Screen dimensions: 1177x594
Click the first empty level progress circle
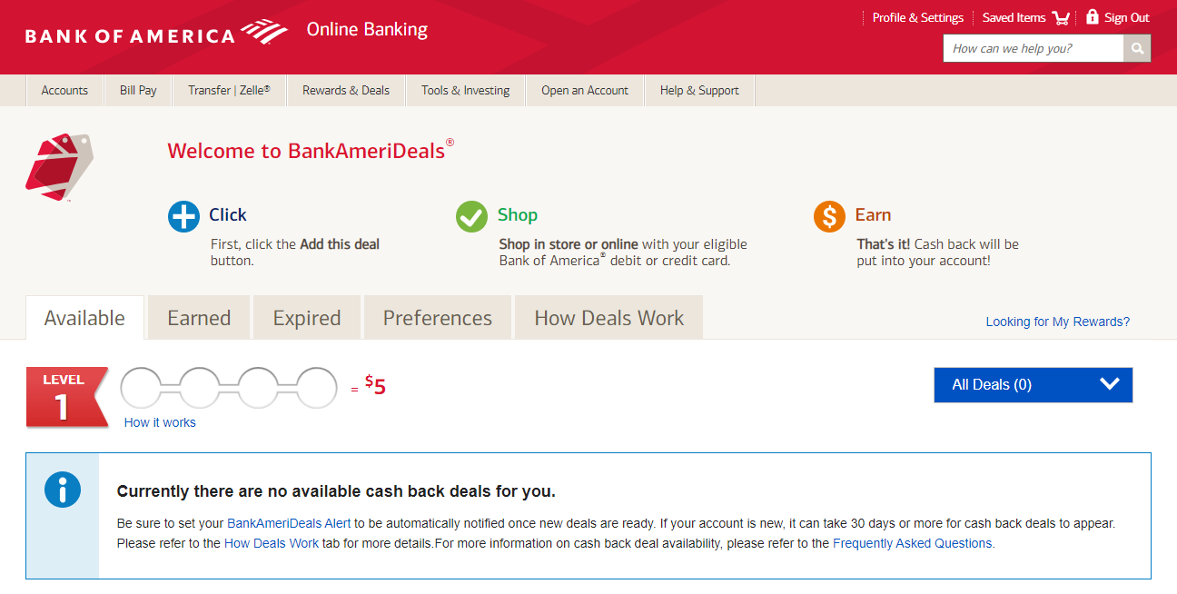(x=149, y=388)
